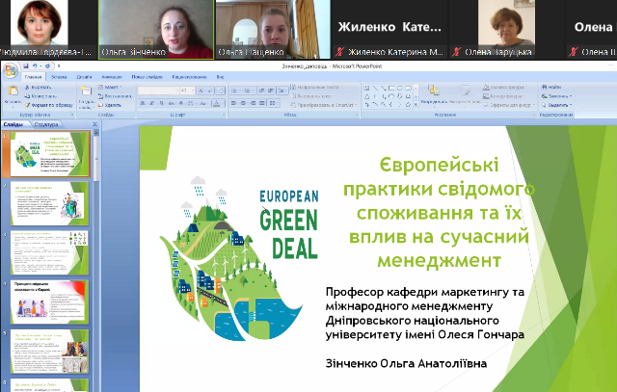Click Text Direction (Направление текста)
The width and height of the screenshot is (617, 392).
(317, 88)
